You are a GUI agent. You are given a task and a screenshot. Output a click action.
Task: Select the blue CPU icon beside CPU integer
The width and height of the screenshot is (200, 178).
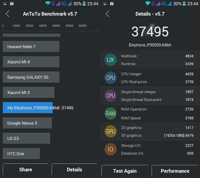(x=111, y=78)
